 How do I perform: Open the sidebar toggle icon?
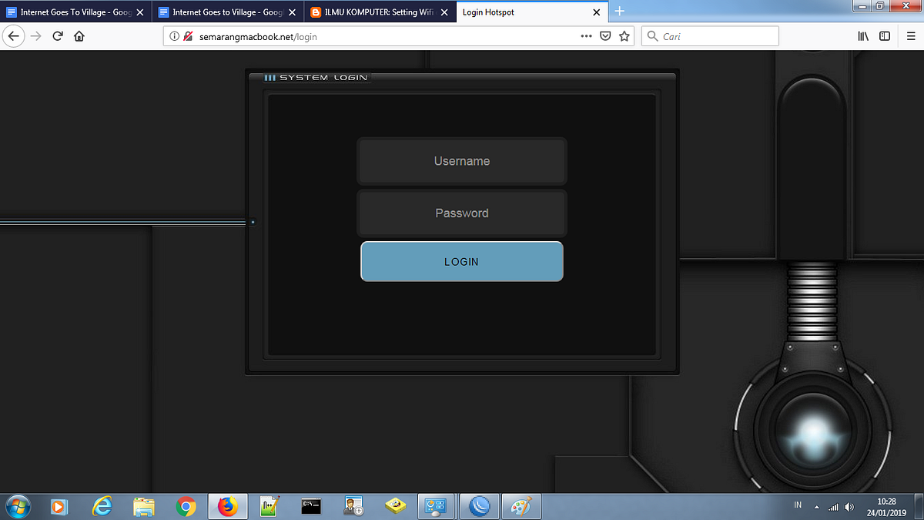(884, 35)
